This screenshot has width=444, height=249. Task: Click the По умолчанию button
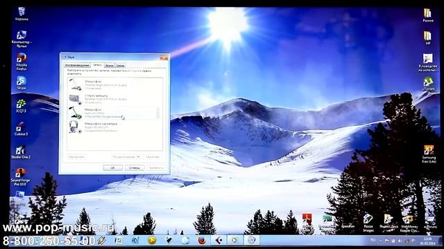[123, 157]
